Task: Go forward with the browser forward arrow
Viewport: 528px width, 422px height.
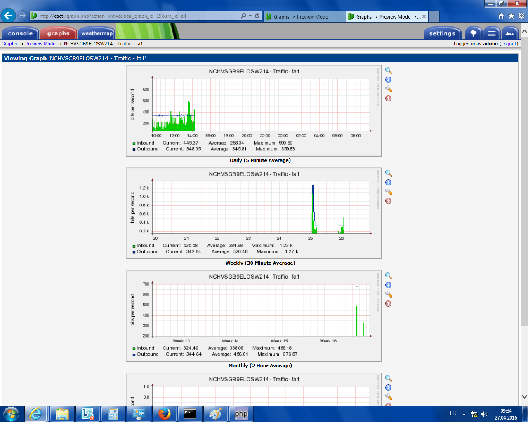Action: pyautogui.click(x=23, y=16)
